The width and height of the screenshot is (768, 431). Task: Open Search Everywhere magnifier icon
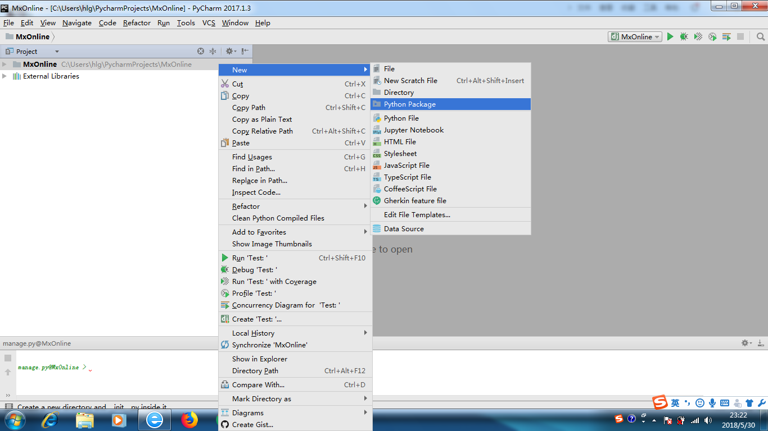[761, 36]
